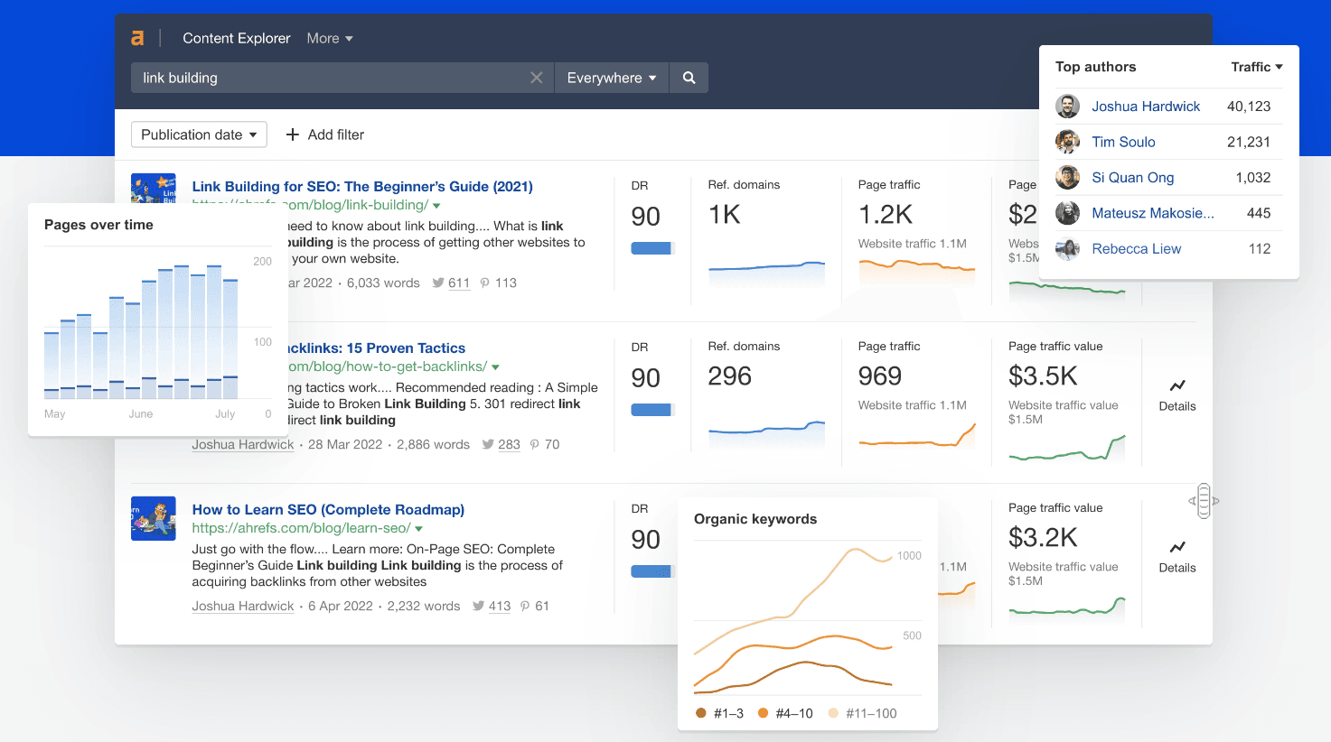Click Add filter button
Screen dimensions: 1331x742
tap(325, 134)
